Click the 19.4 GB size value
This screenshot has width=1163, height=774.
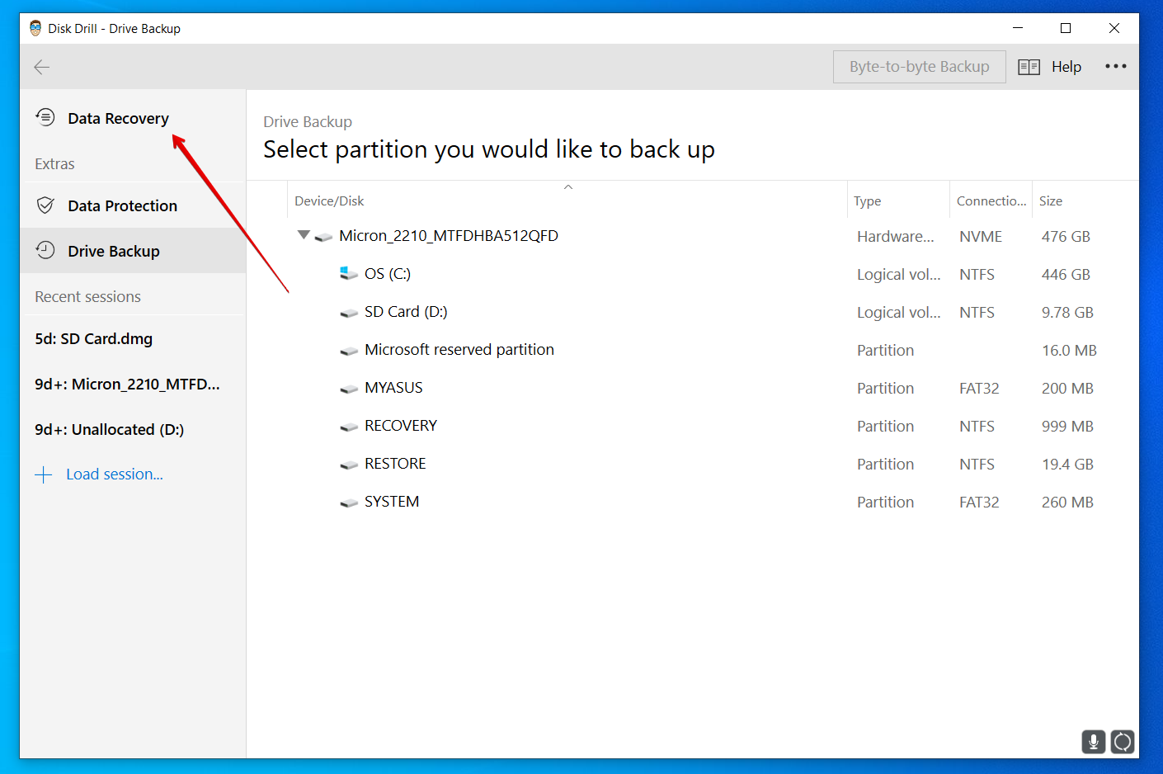[1067, 465]
